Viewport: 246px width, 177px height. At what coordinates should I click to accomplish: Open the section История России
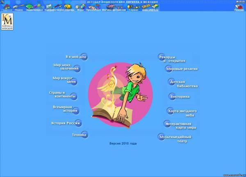click(66, 123)
